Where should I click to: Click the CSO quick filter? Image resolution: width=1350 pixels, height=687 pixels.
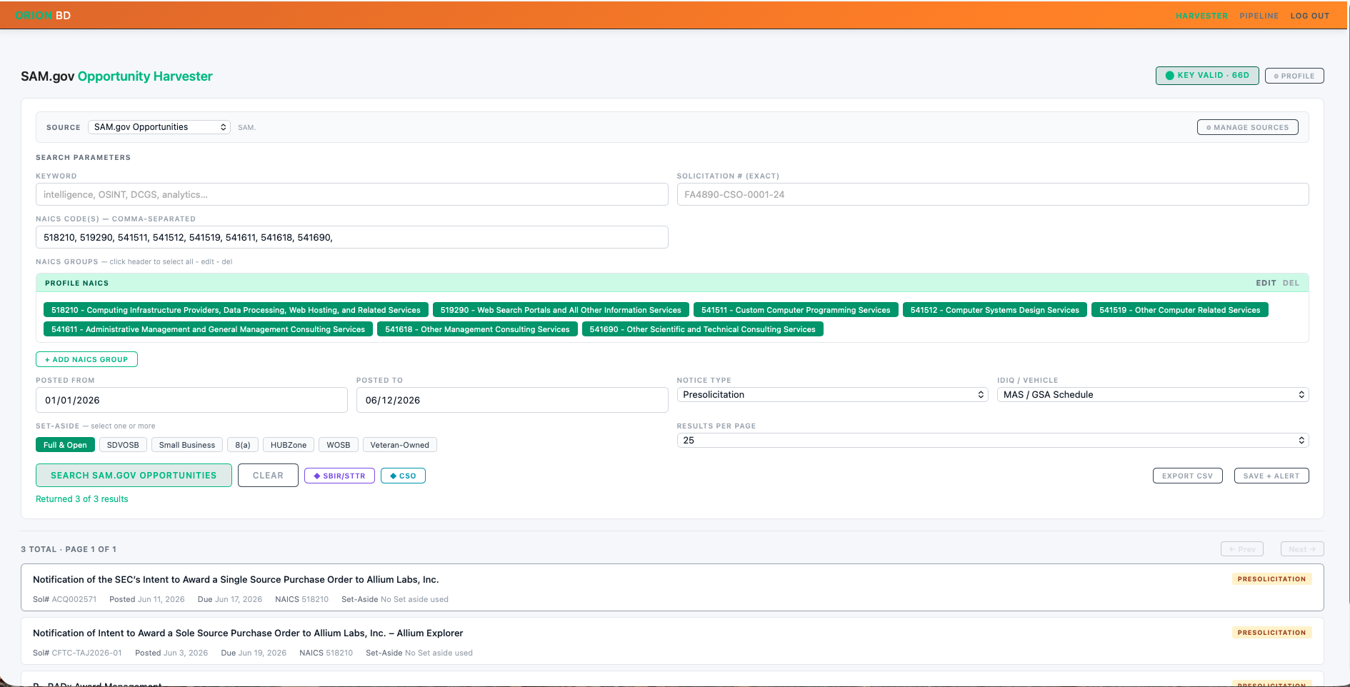point(403,476)
